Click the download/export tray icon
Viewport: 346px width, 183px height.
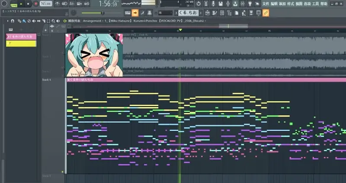(235, 3)
